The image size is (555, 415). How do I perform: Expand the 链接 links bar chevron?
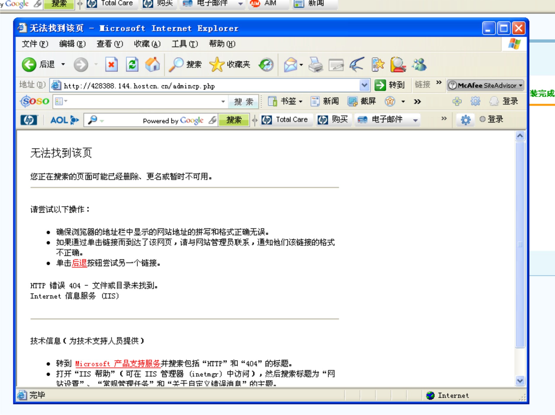[x=439, y=82]
